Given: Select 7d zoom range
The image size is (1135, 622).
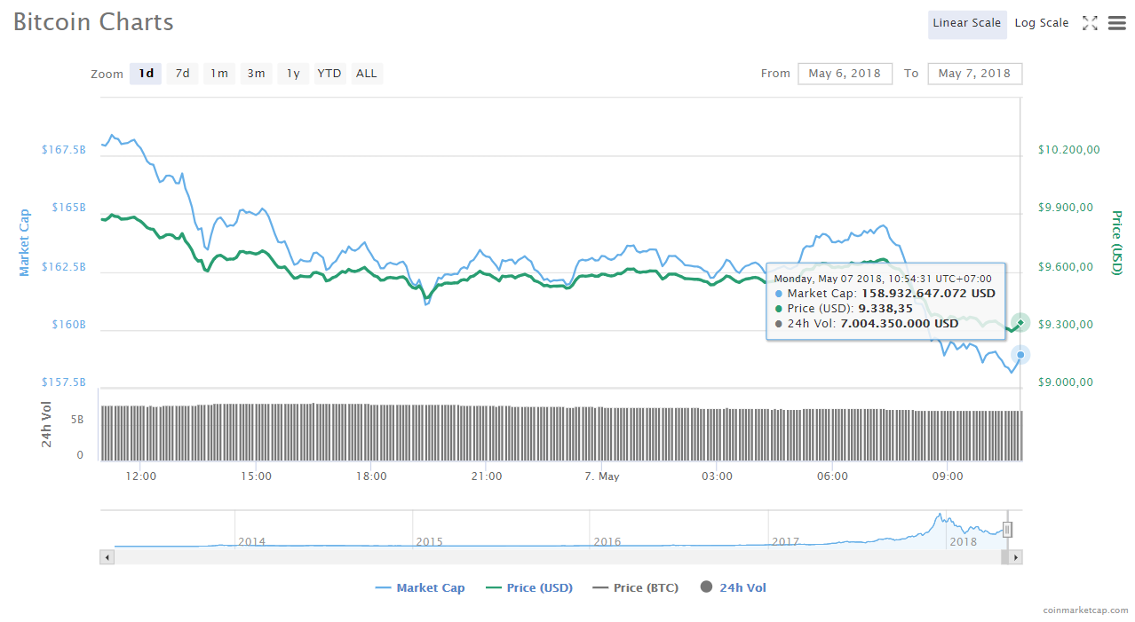Looking at the screenshot, I should coord(182,74).
